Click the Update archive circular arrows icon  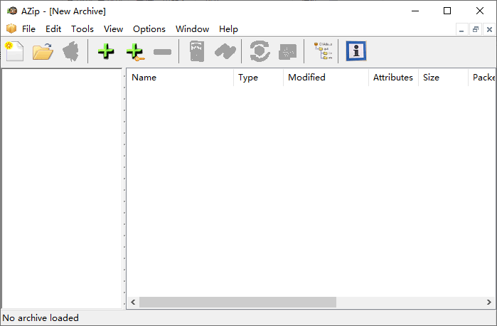click(260, 51)
